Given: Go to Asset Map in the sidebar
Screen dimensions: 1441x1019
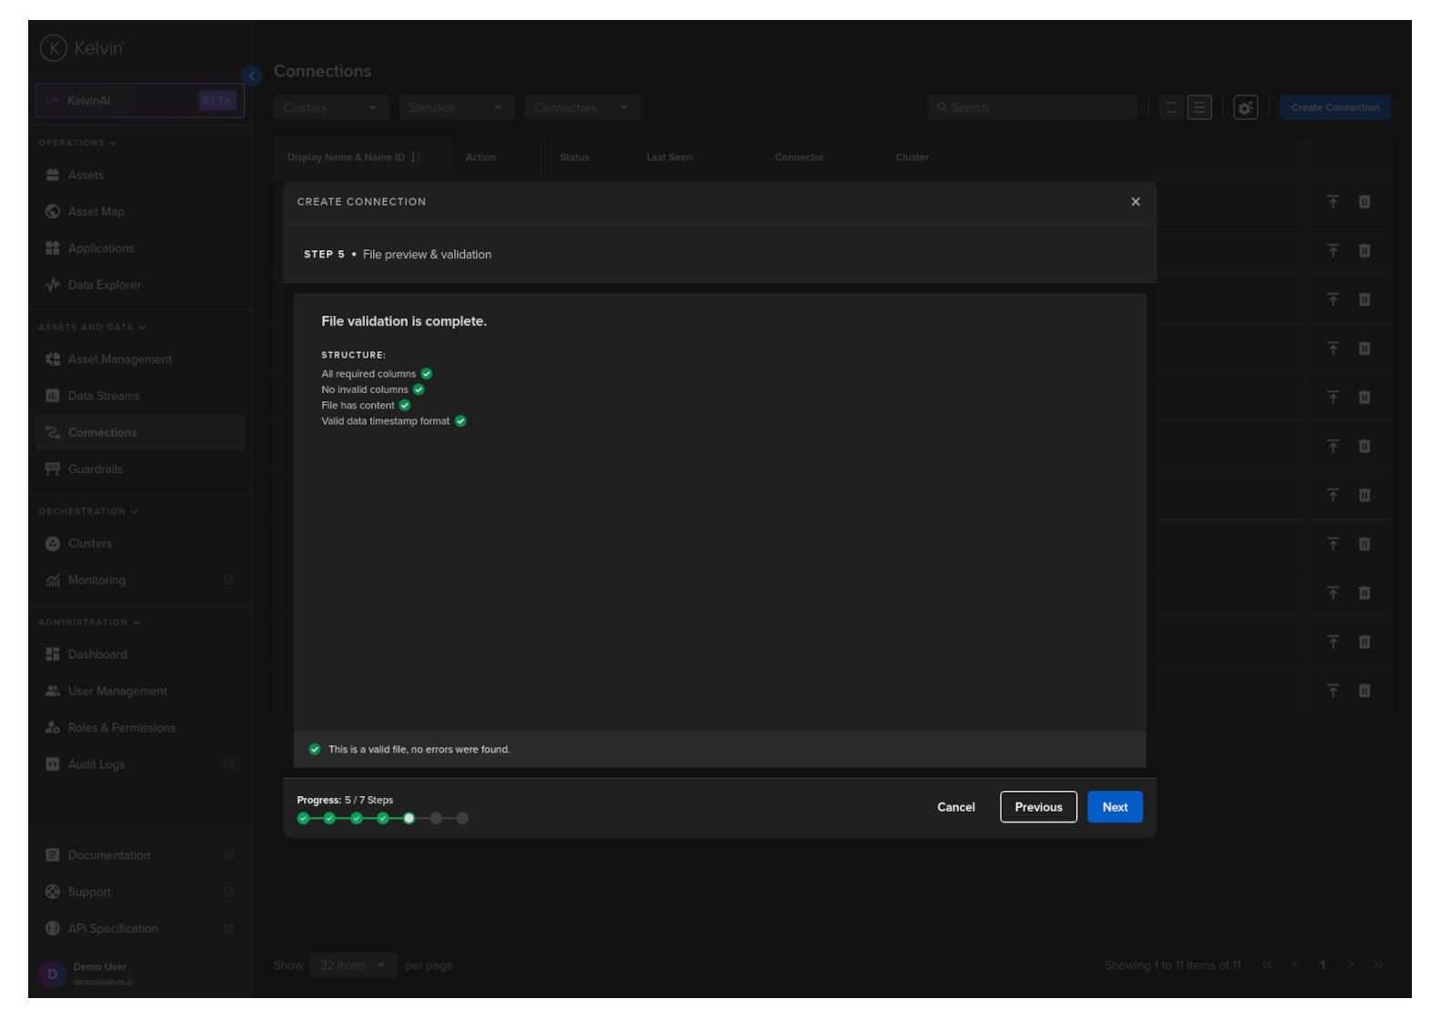Looking at the screenshot, I should pyautogui.click(x=96, y=211).
